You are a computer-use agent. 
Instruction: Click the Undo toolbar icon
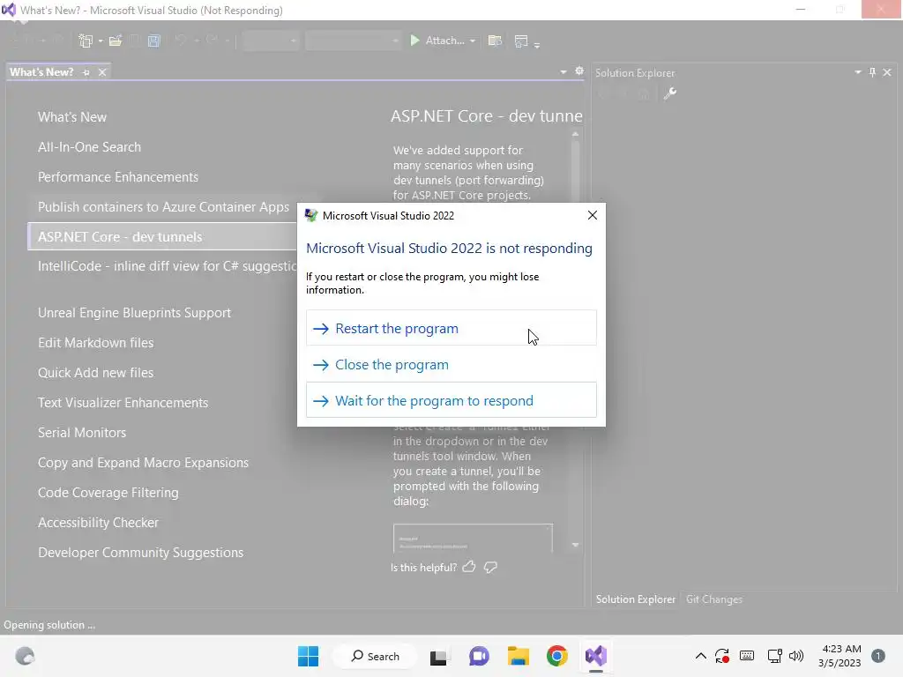pyautogui.click(x=180, y=41)
